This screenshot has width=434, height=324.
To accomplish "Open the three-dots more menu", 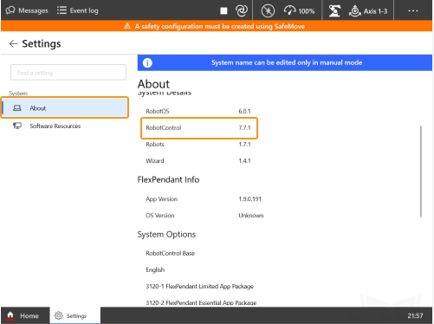I will (413, 10).
